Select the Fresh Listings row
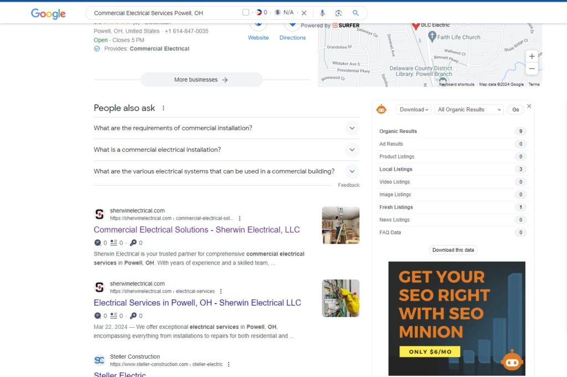 click(x=452, y=207)
